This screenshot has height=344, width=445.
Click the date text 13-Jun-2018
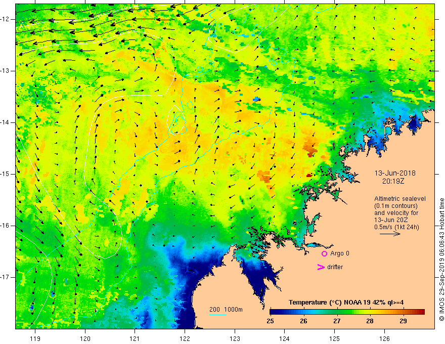(395, 173)
